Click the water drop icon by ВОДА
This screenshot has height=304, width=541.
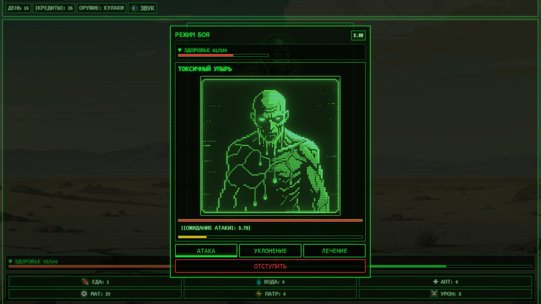tap(259, 282)
